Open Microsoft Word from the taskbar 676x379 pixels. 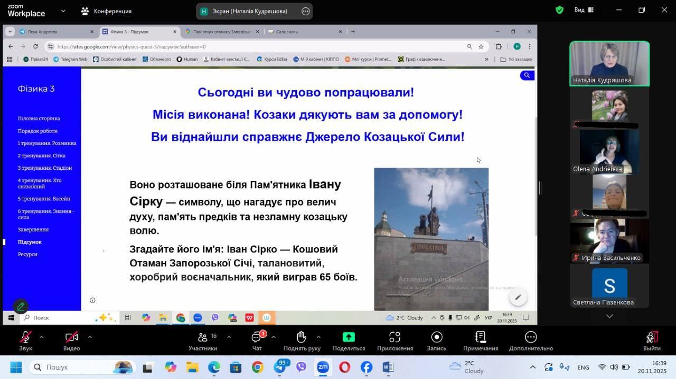point(388,367)
